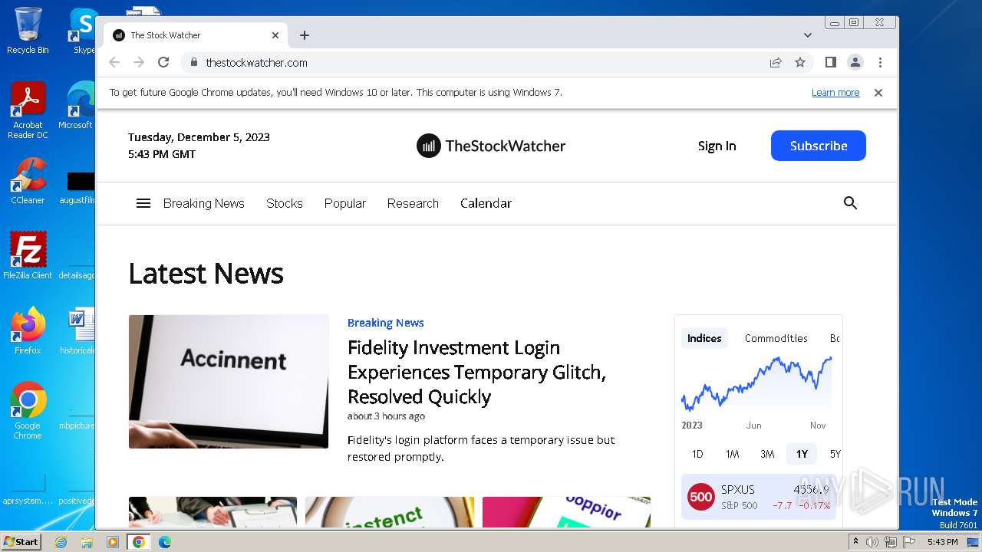Screen dimensions: 982x552
Task: Go to Research nav item
Action: [x=413, y=203]
